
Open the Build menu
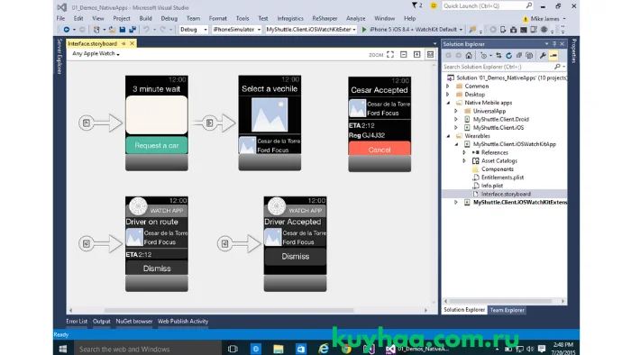tap(146, 19)
